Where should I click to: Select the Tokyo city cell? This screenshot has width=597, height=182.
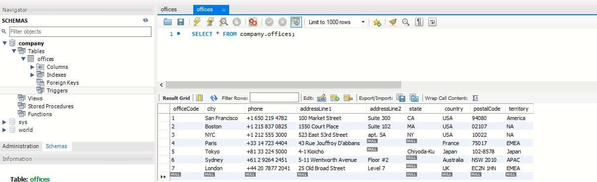pos(224,152)
